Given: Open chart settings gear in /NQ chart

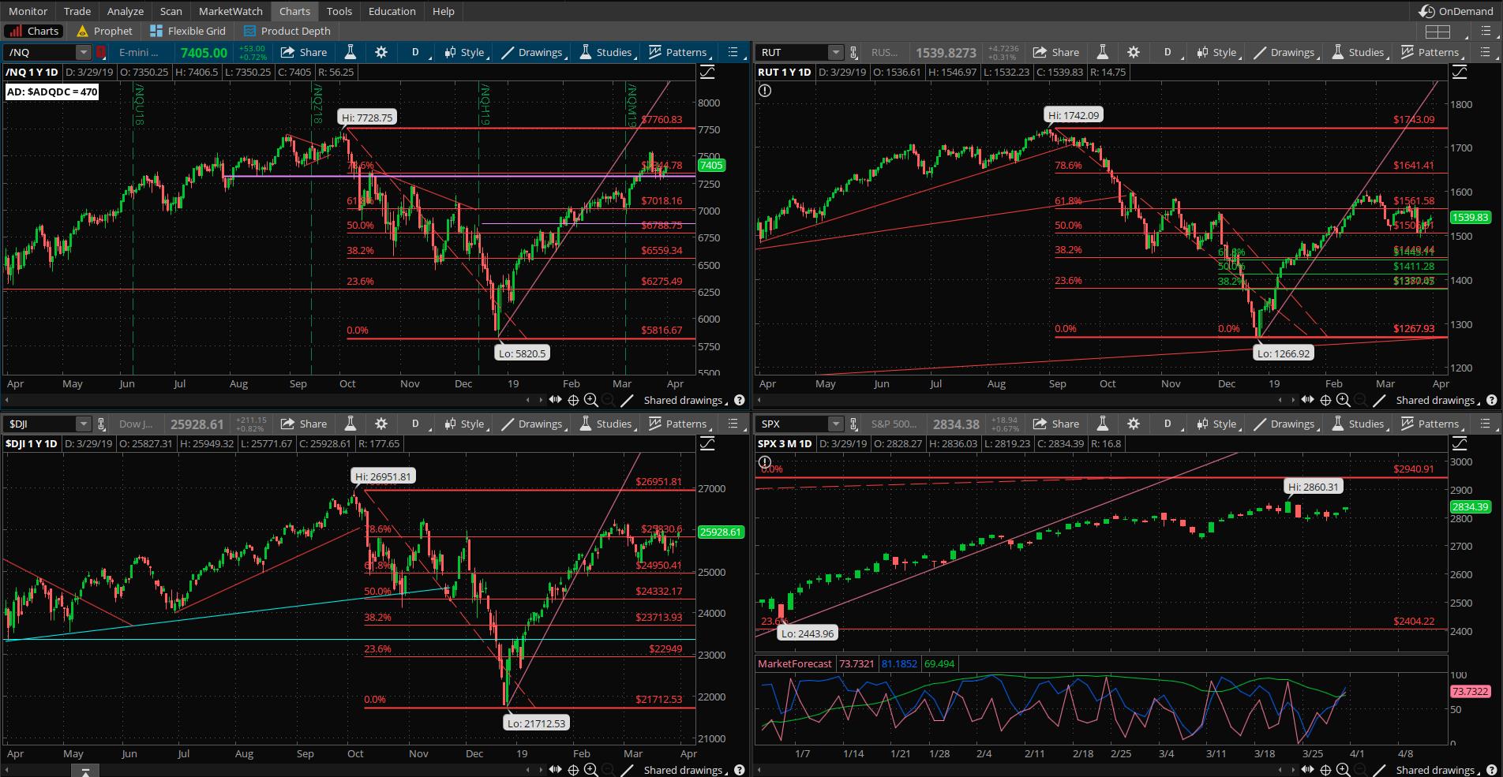Looking at the screenshot, I should tap(381, 52).
